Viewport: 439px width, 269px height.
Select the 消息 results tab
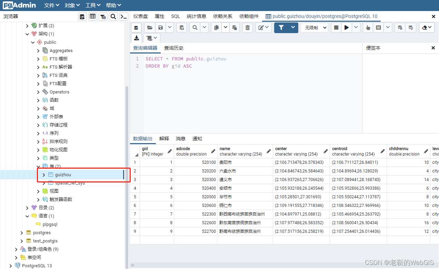(180, 139)
